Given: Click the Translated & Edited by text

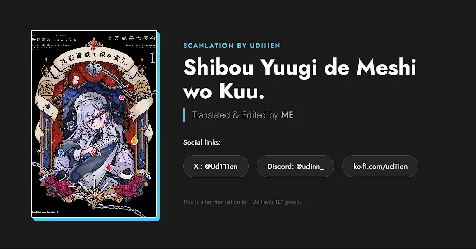Looking at the screenshot, I should (x=235, y=115).
